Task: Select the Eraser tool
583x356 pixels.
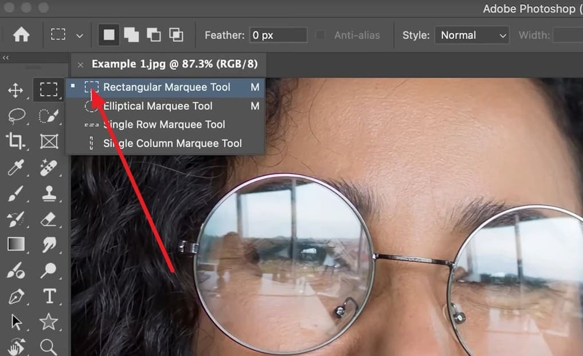Action: [x=48, y=219]
